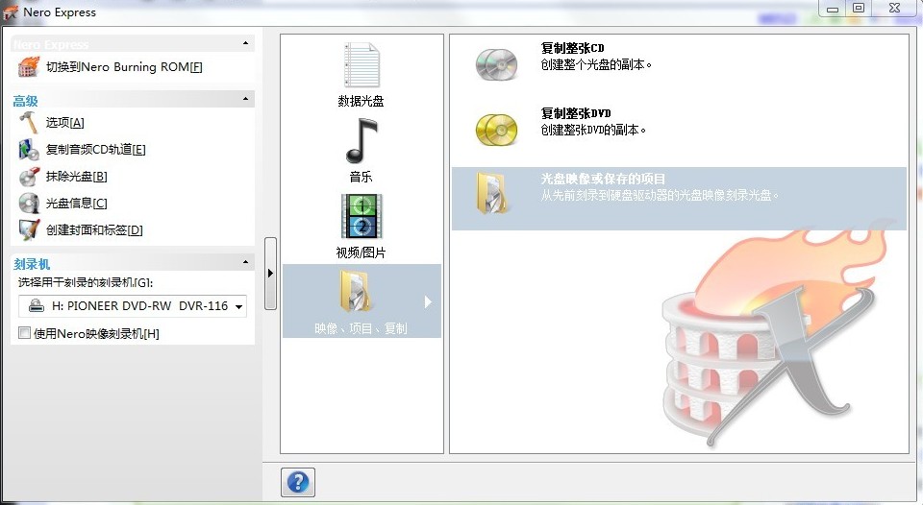Click the 视频/图片 label
The width and height of the screenshot is (923, 505).
coord(361,252)
